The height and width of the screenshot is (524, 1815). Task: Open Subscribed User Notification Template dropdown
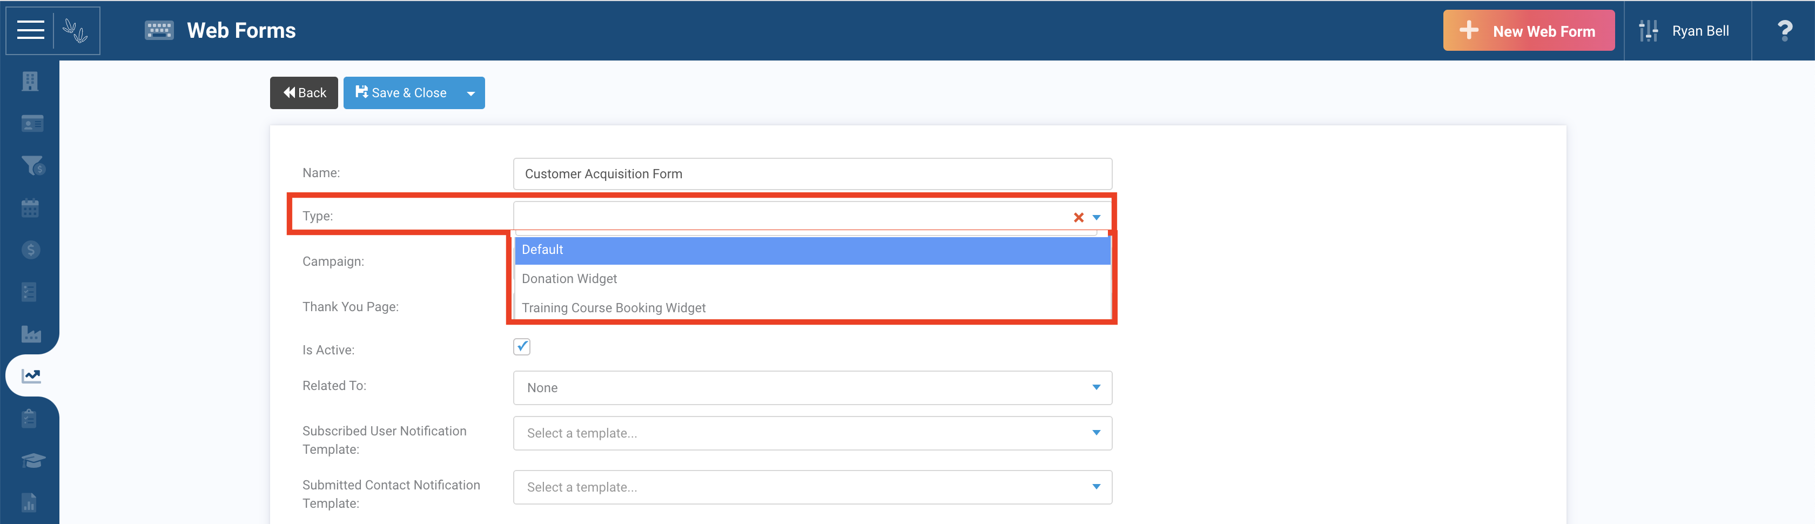click(x=812, y=433)
